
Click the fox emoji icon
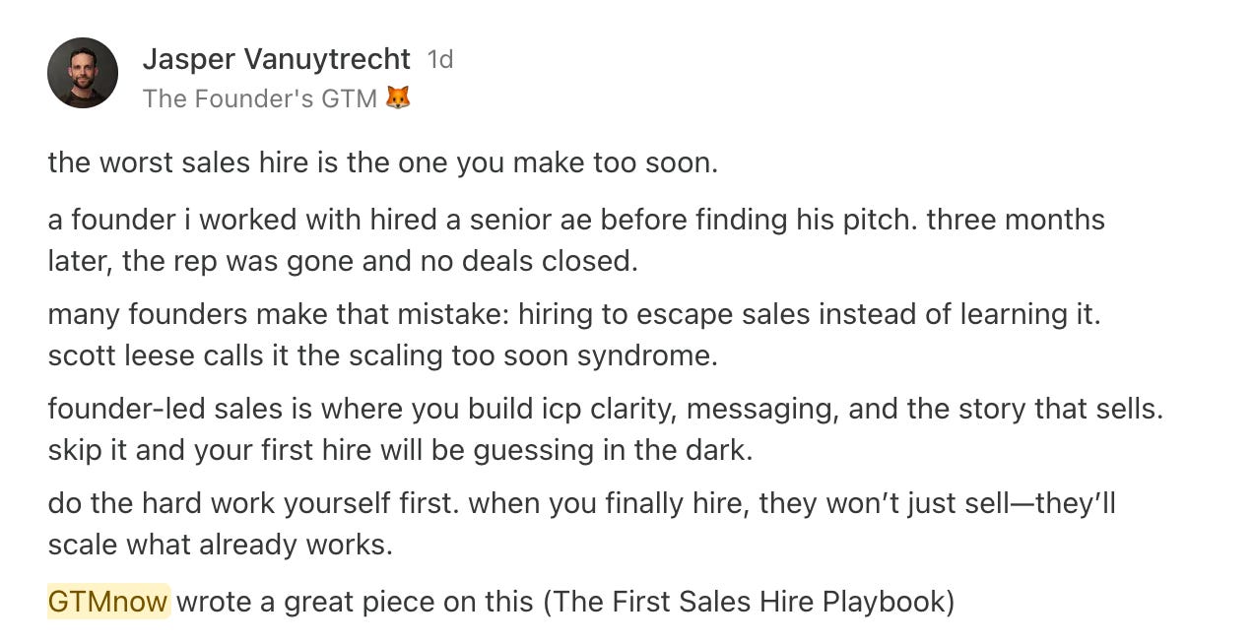(398, 98)
